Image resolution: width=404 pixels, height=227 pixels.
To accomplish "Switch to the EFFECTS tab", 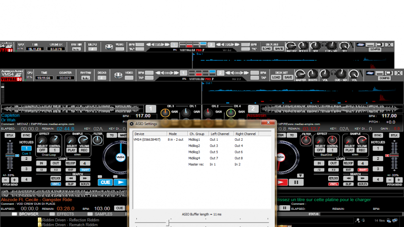I will (62, 214).
